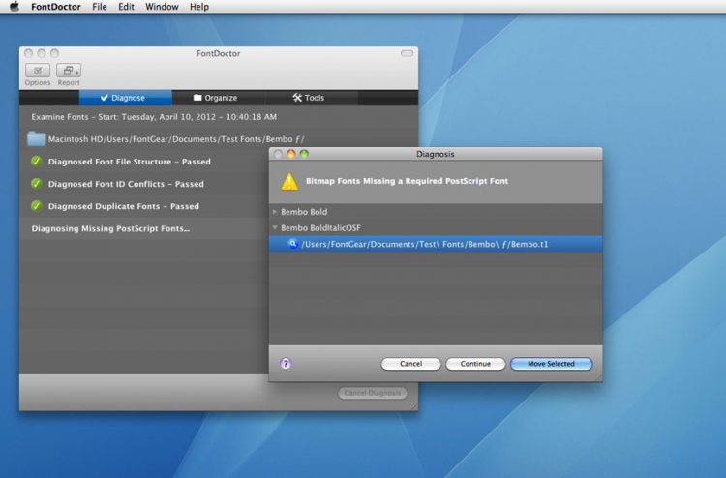Click the Macintosh HD path text
726x478 pixels.
pyautogui.click(x=176, y=139)
